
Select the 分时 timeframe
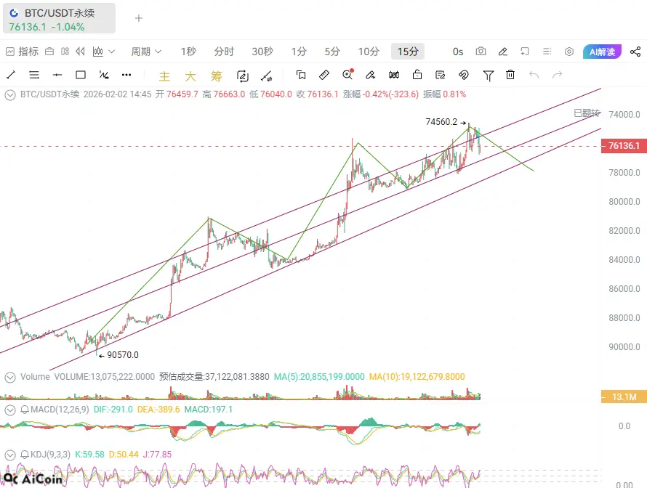(224, 52)
